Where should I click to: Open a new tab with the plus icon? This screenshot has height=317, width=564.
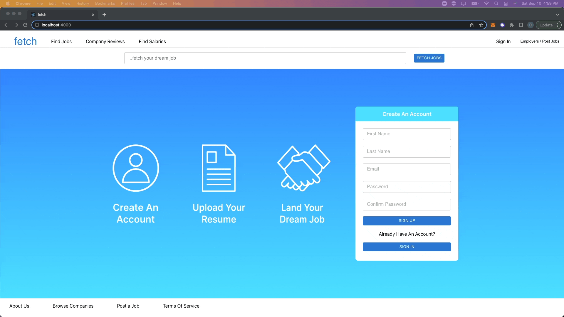point(104,14)
